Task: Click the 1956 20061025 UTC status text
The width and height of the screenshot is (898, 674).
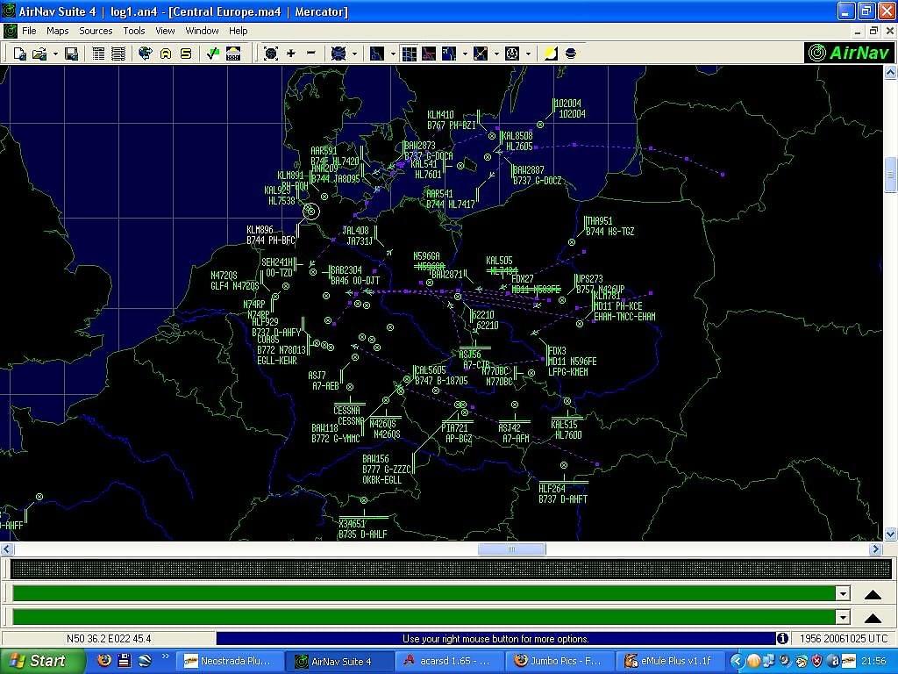Action: 844,639
